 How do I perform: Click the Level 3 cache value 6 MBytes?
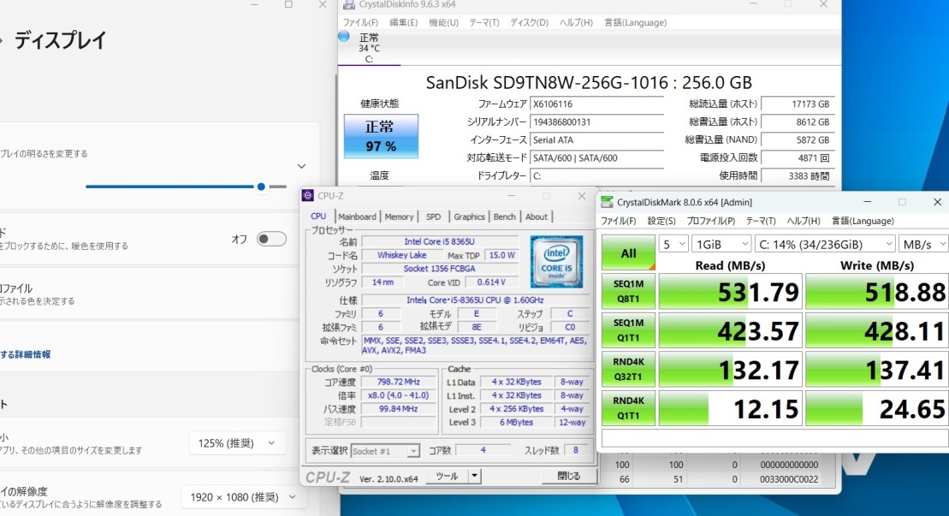pos(516,422)
